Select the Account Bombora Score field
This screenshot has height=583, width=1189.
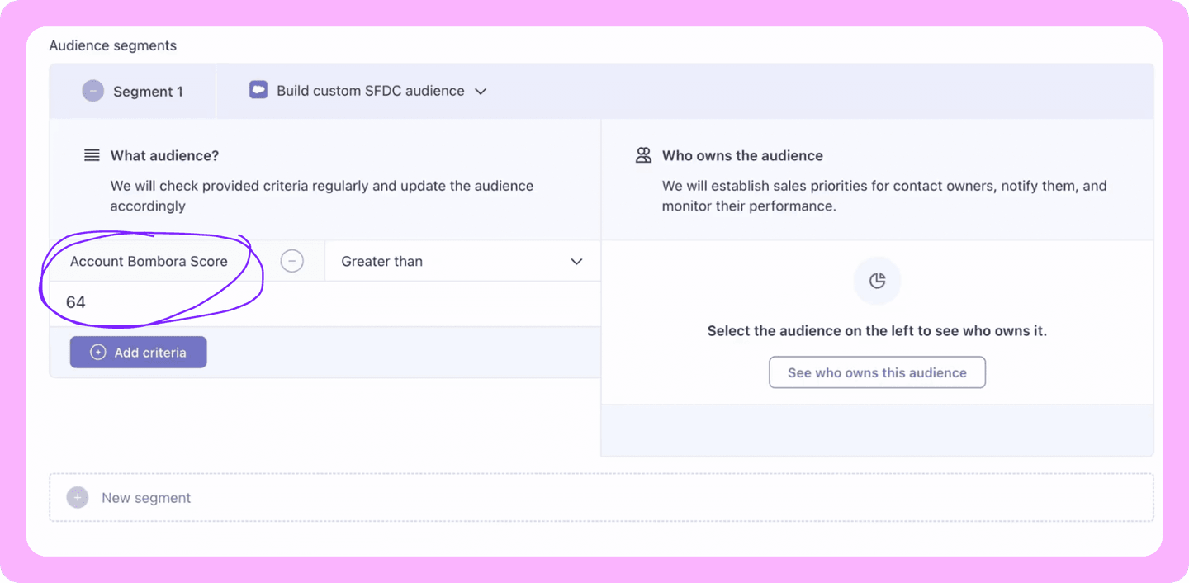click(x=149, y=261)
